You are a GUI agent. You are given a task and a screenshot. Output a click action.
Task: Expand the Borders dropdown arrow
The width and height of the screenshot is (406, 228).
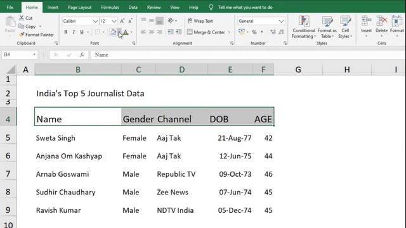click(x=103, y=32)
